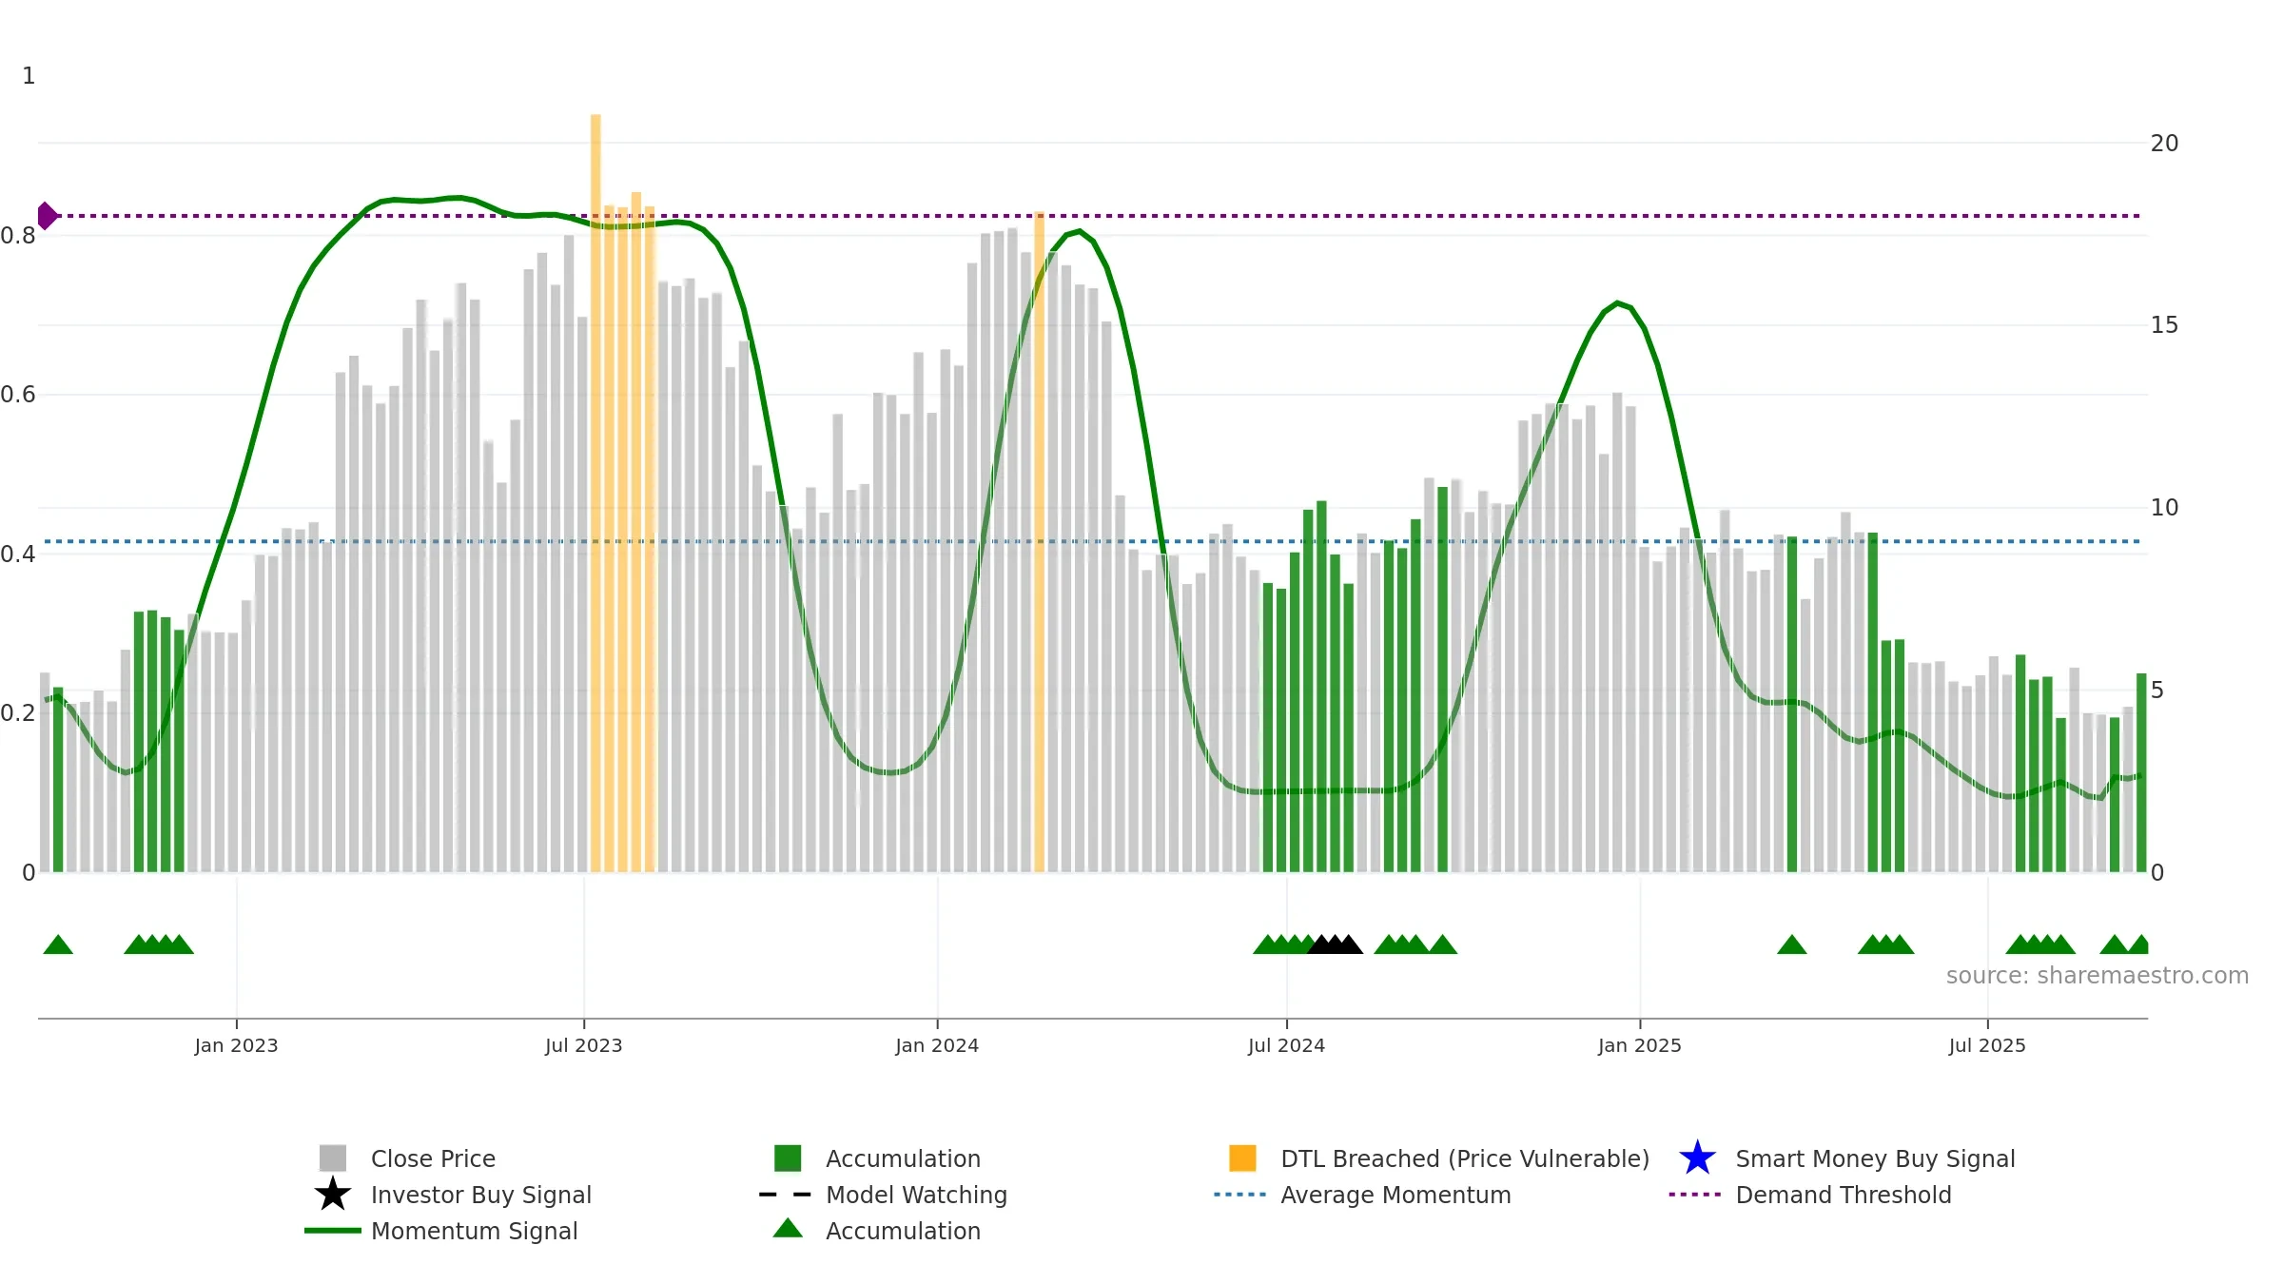Click the first green accumulation triangle marker
Screen dimensions: 2283x1284
pos(58,944)
